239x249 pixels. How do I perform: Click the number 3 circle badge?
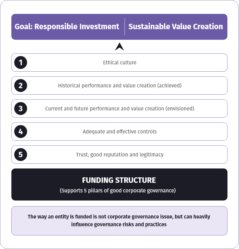21,109
